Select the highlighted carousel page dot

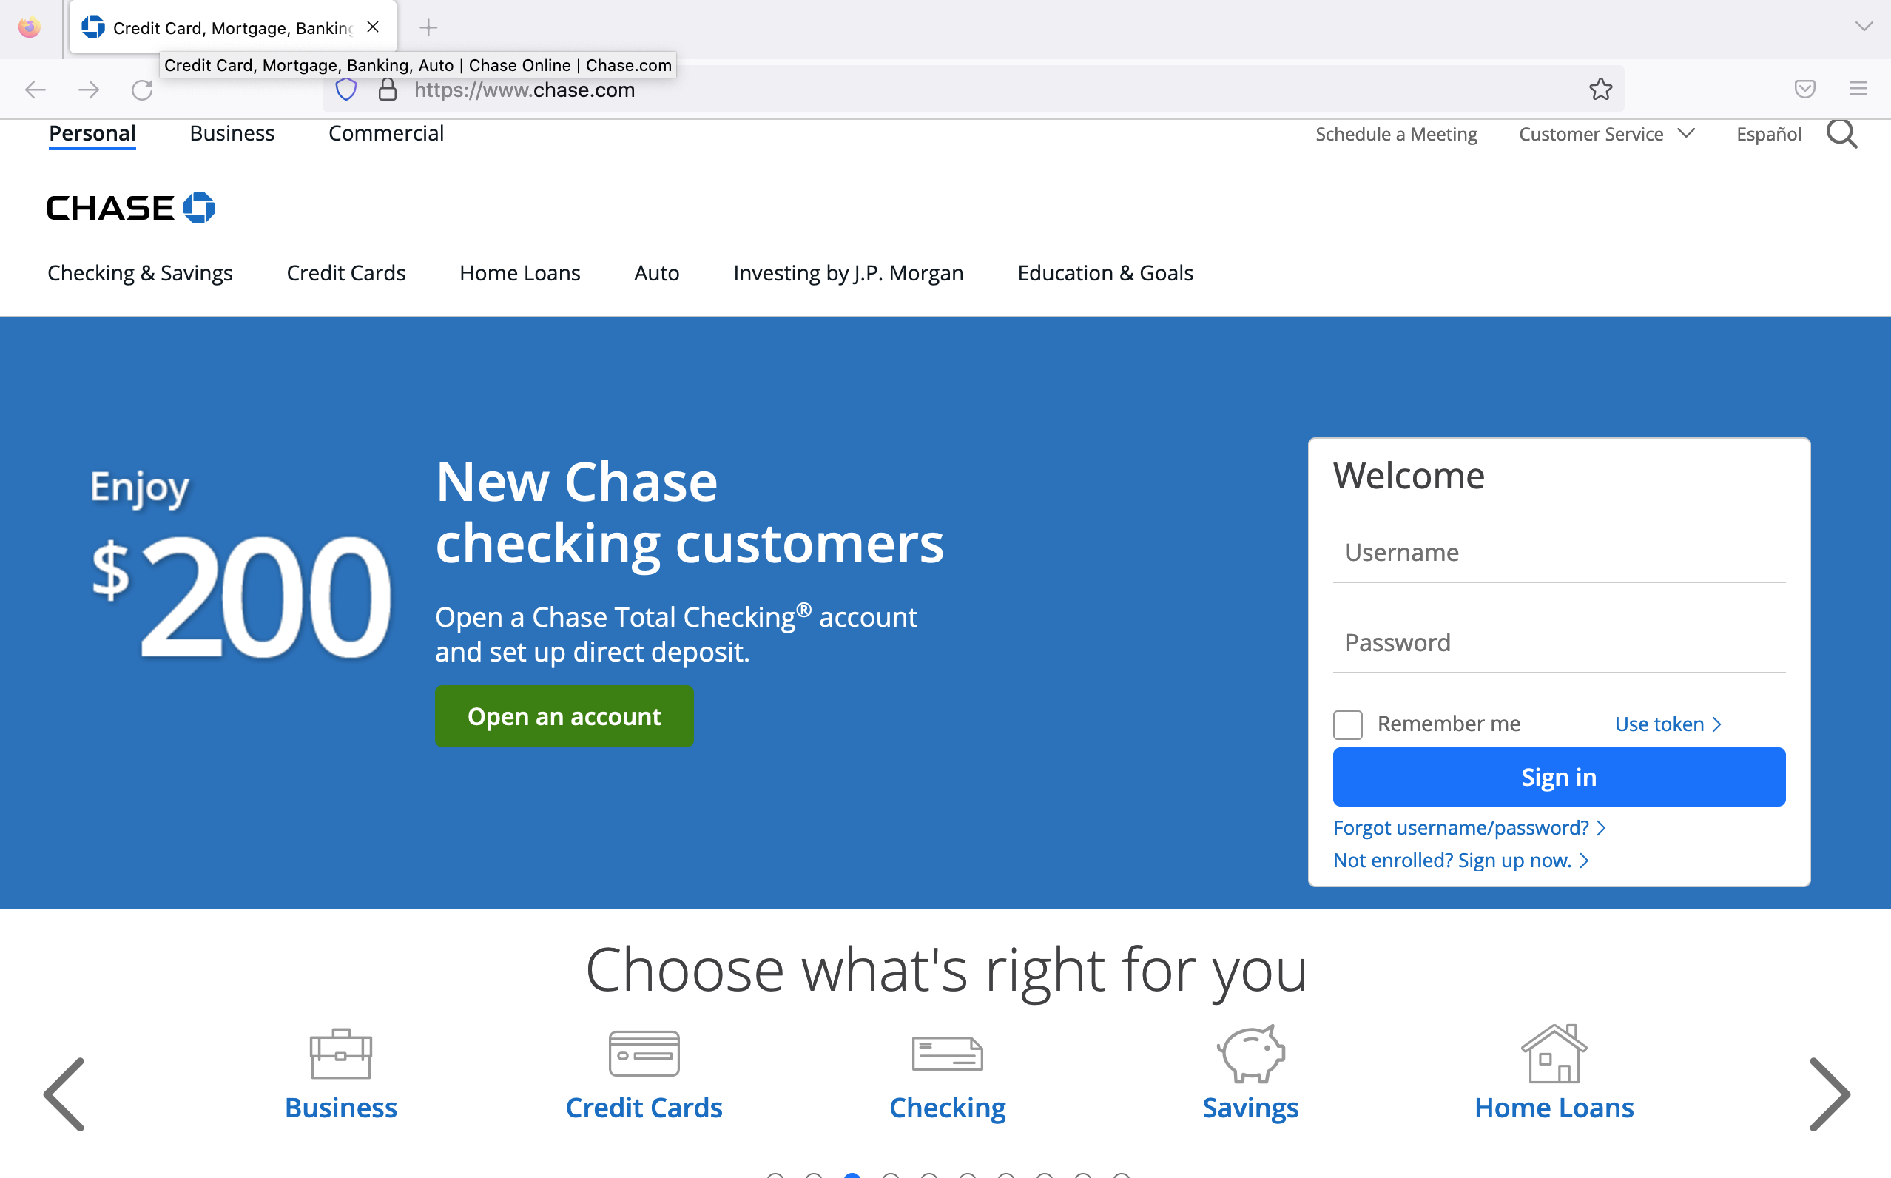click(x=852, y=1175)
